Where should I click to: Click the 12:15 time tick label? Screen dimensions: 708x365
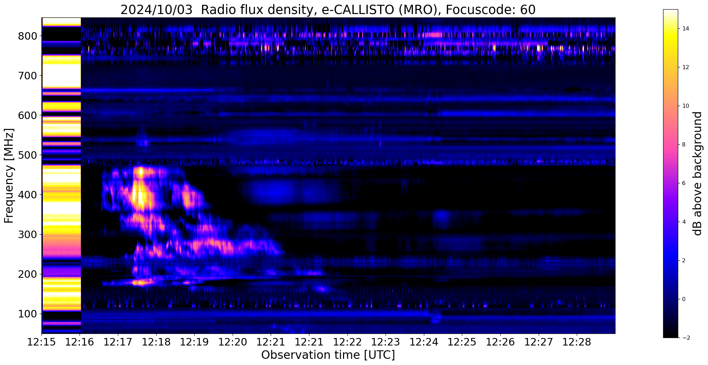coord(42,342)
